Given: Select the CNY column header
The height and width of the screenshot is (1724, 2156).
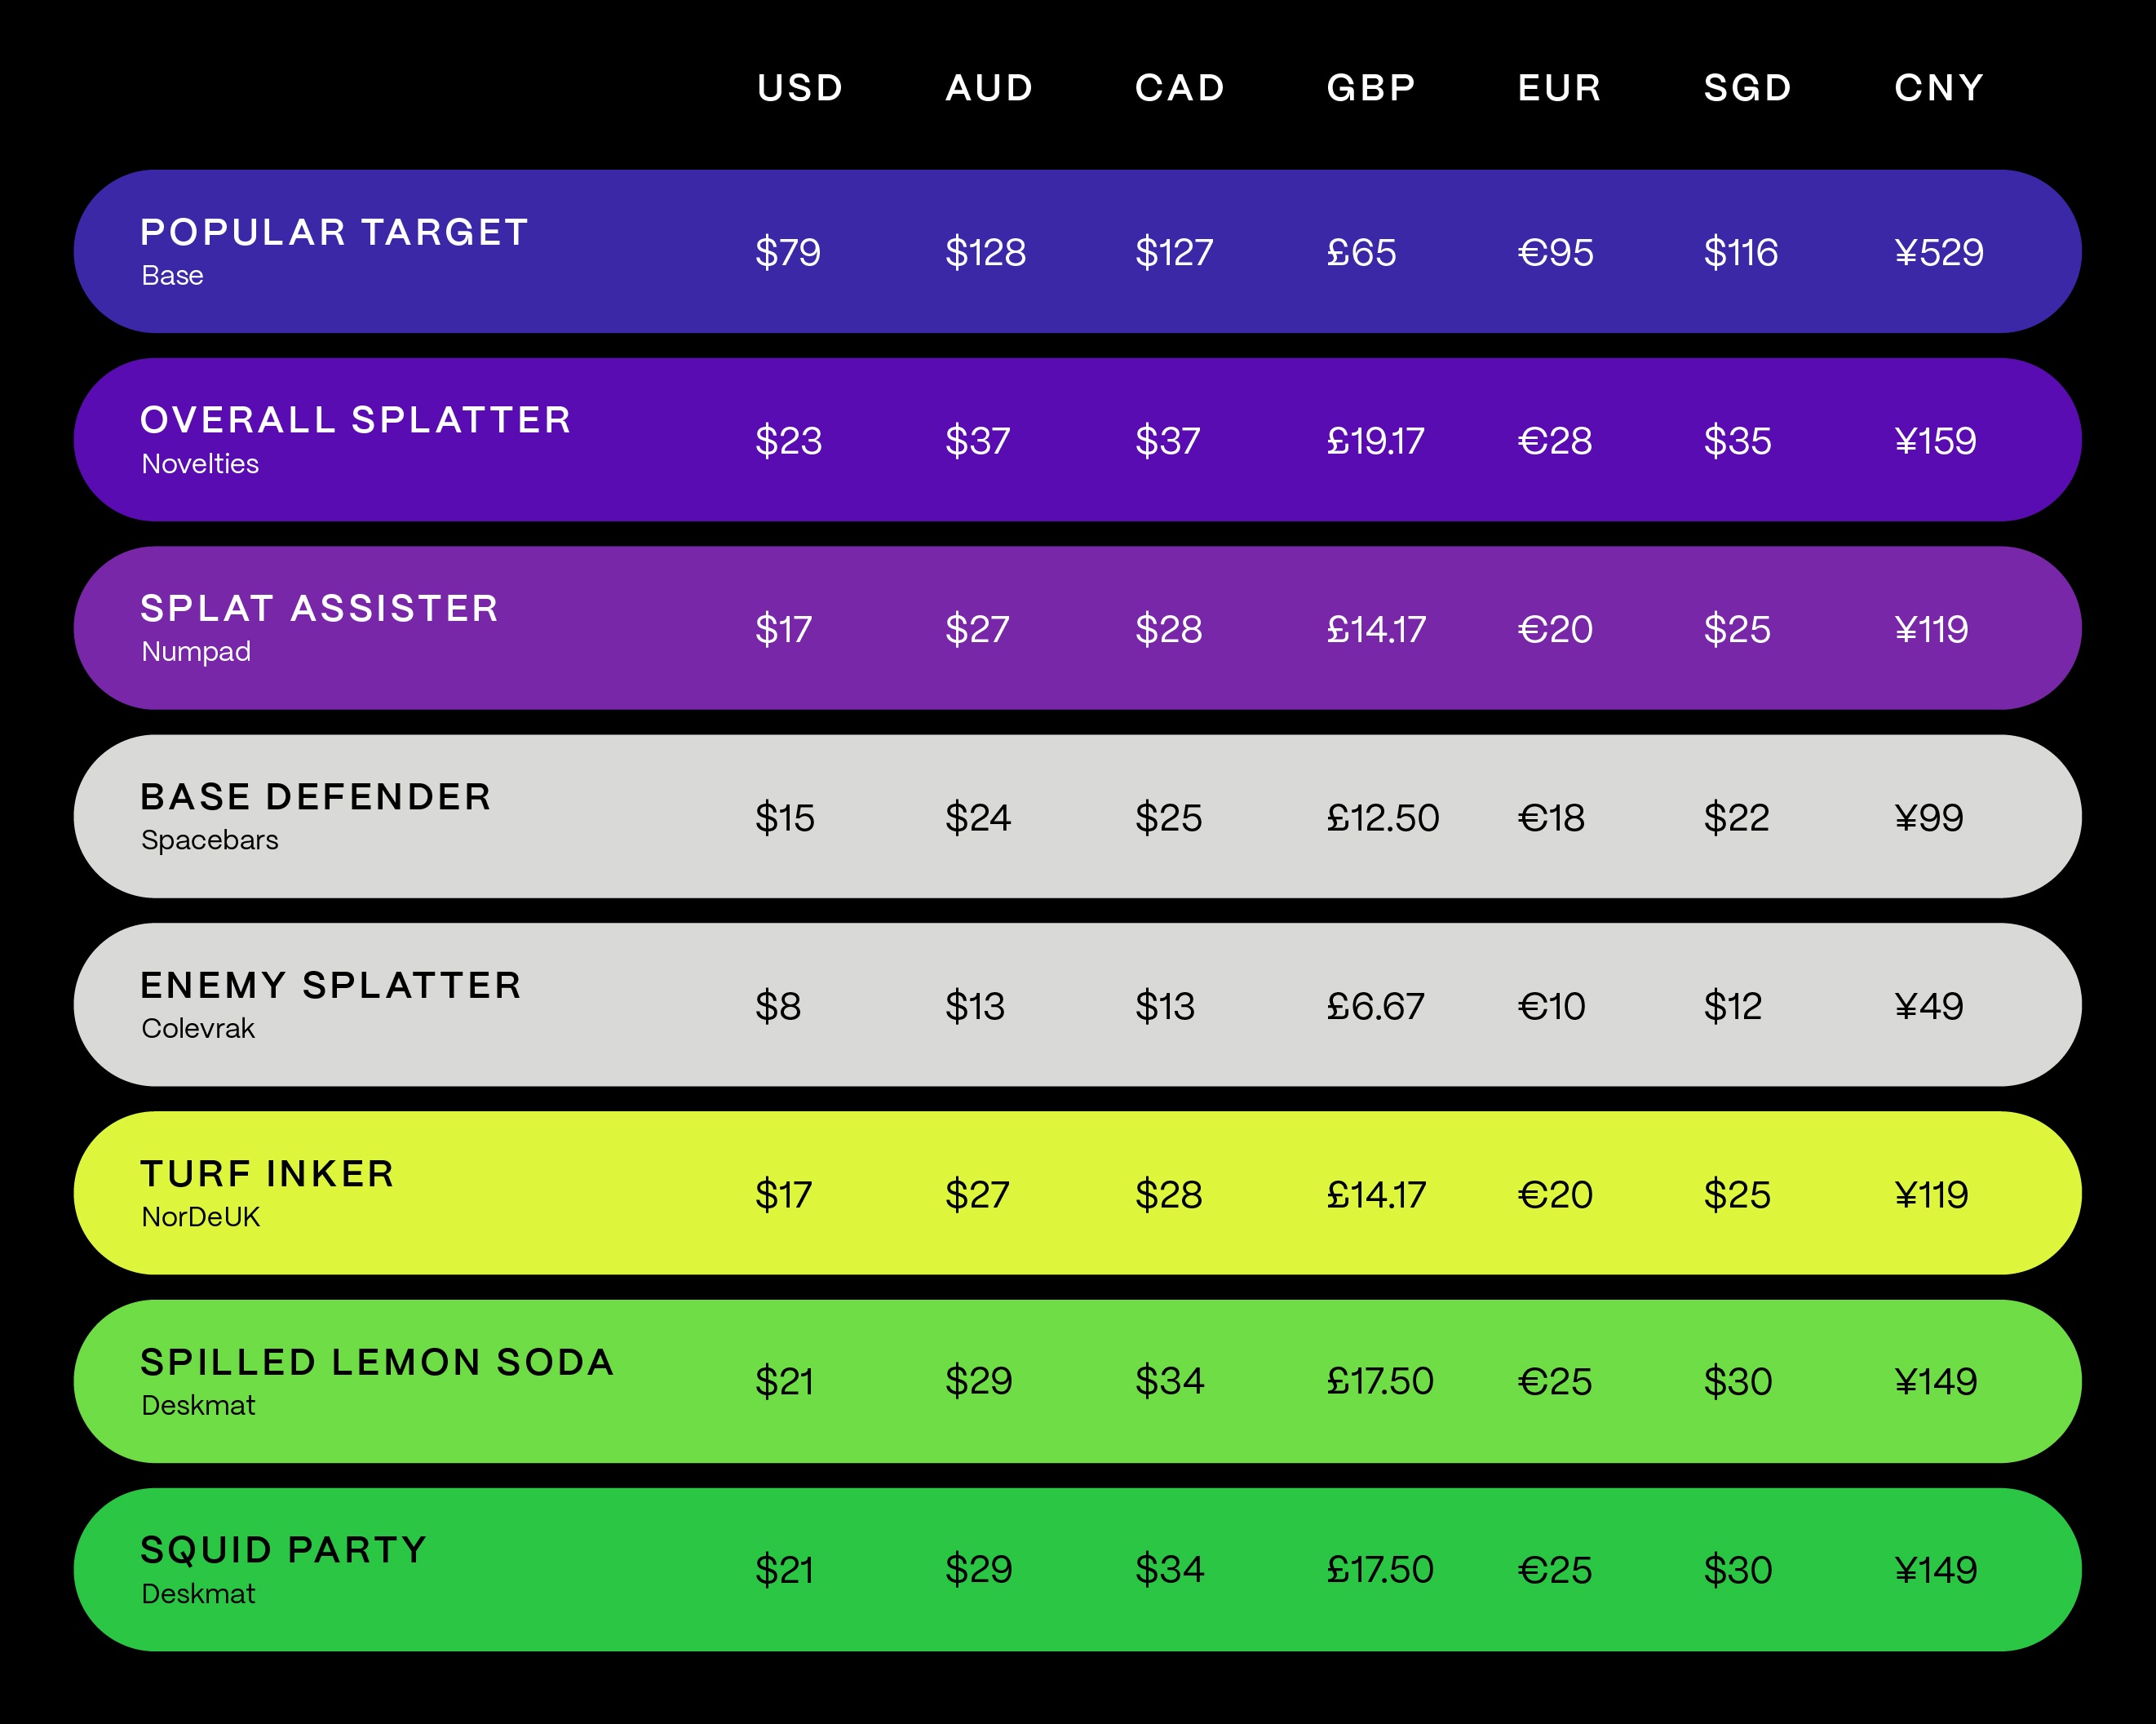Looking at the screenshot, I should pyautogui.click(x=1938, y=88).
